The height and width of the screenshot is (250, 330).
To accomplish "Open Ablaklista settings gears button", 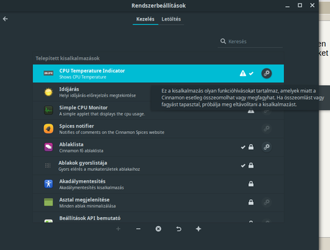I will 267,147.
